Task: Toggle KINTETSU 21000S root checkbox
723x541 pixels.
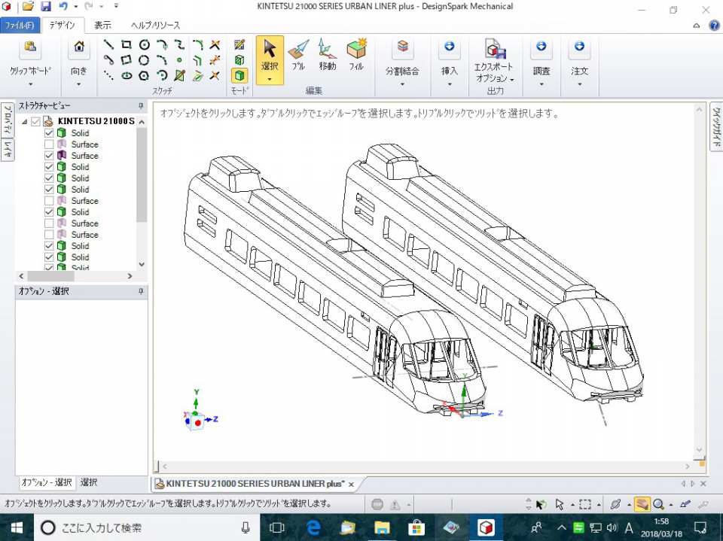Action: coord(36,122)
